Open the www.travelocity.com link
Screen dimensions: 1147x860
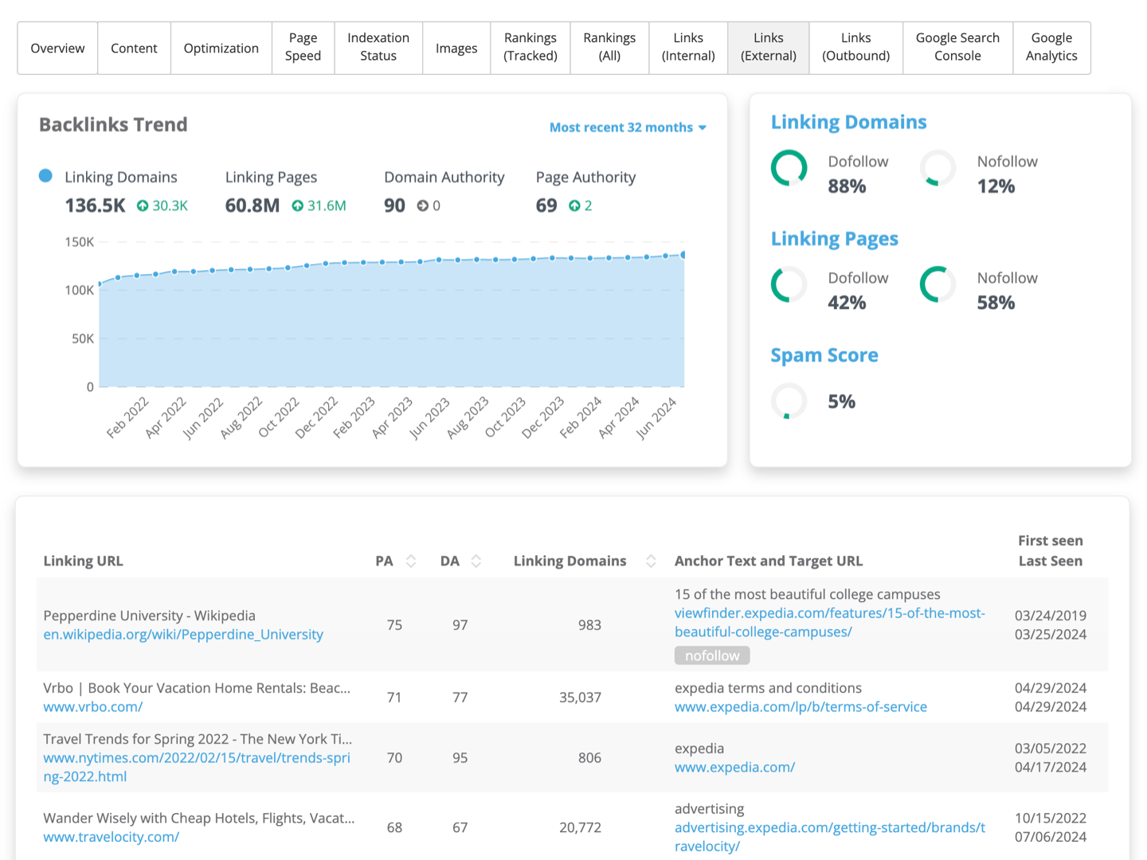pyautogui.click(x=112, y=838)
